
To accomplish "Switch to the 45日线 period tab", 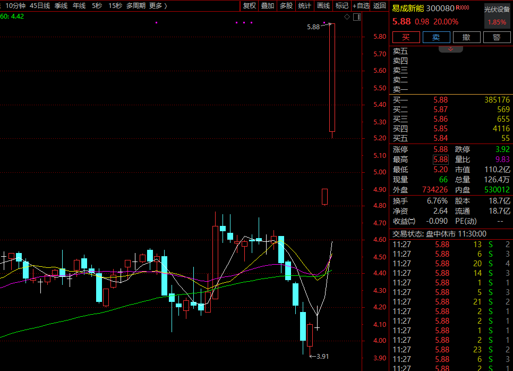I will 40,5.
